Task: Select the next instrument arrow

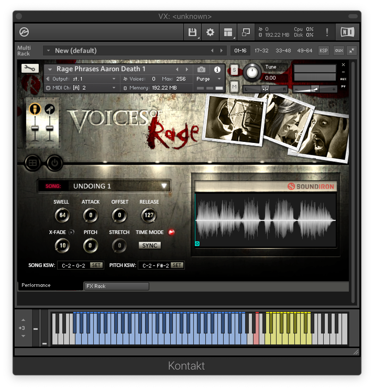Action: point(187,69)
